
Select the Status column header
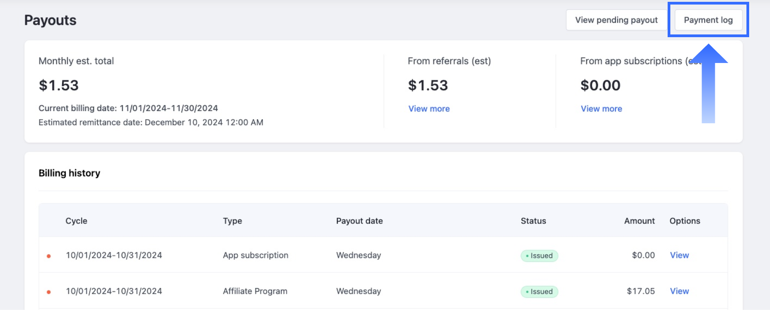coord(533,221)
